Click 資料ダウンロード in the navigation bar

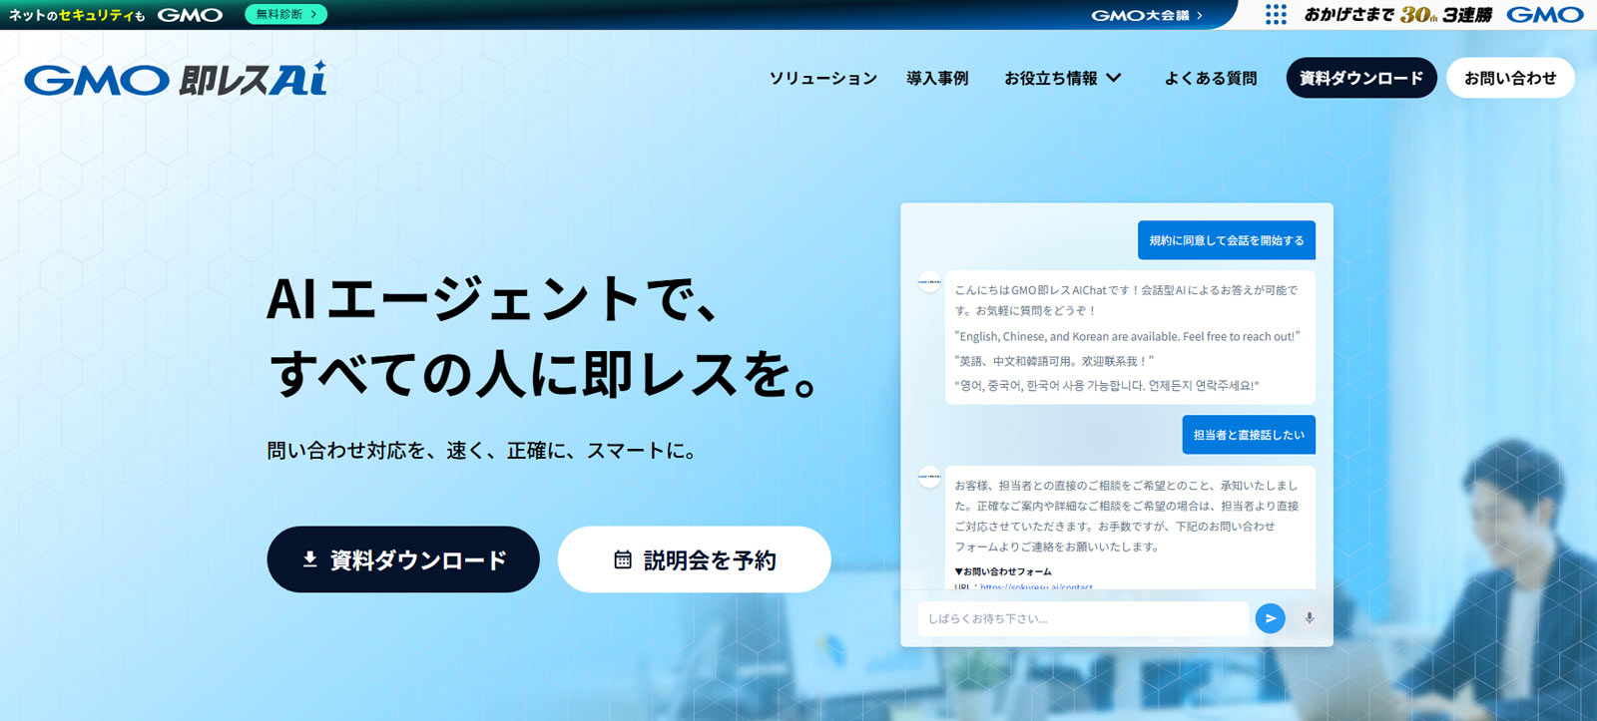pyautogui.click(x=1361, y=78)
